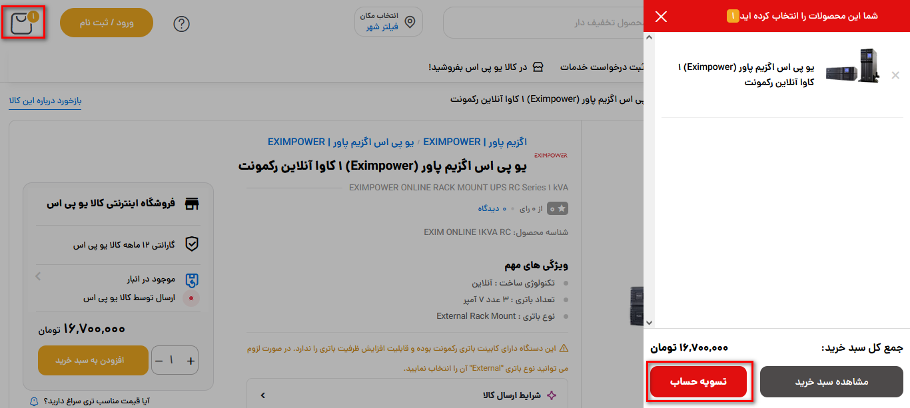Click the ویژگی های مهم heading
910x408 pixels.
(536, 265)
